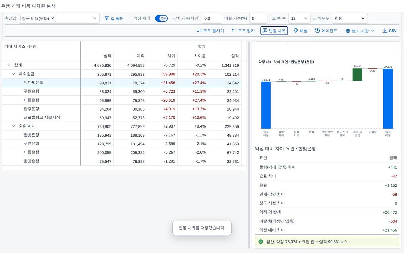Open the 에이전트 button
The width and height of the screenshot is (404, 253).
point(326,31)
